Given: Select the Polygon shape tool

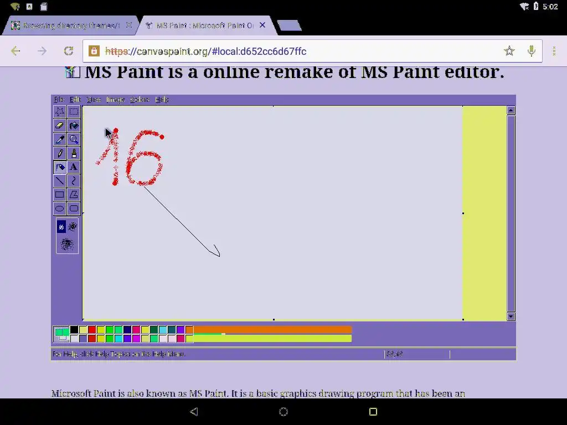Looking at the screenshot, I should [74, 195].
